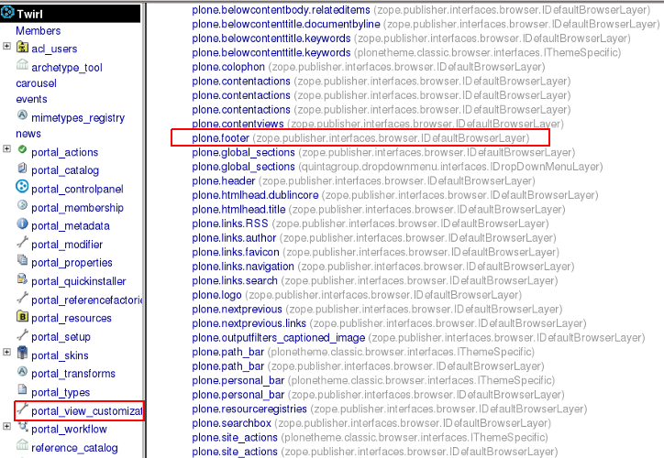Open the plone.links.favicon link

click(236, 252)
